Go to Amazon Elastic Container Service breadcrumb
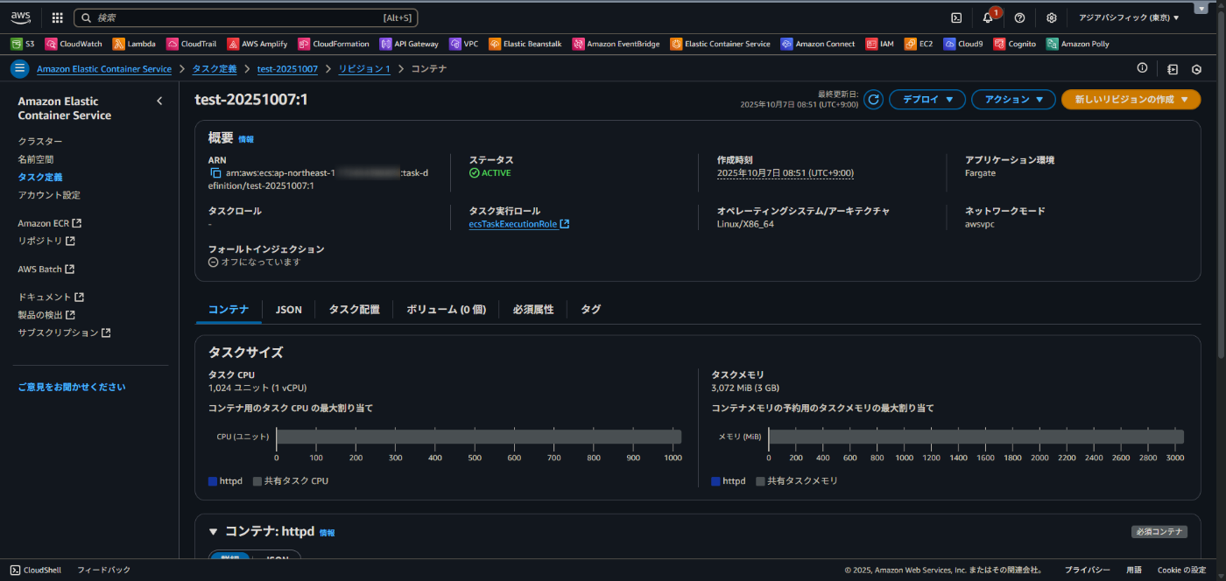 tap(104, 68)
